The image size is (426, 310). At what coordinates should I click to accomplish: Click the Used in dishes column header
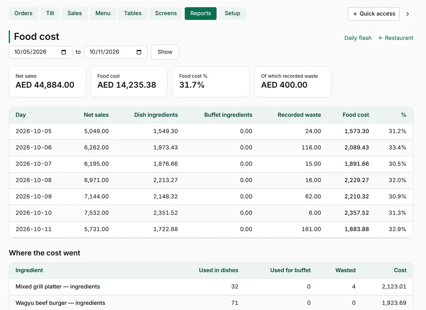click(219, 271)
